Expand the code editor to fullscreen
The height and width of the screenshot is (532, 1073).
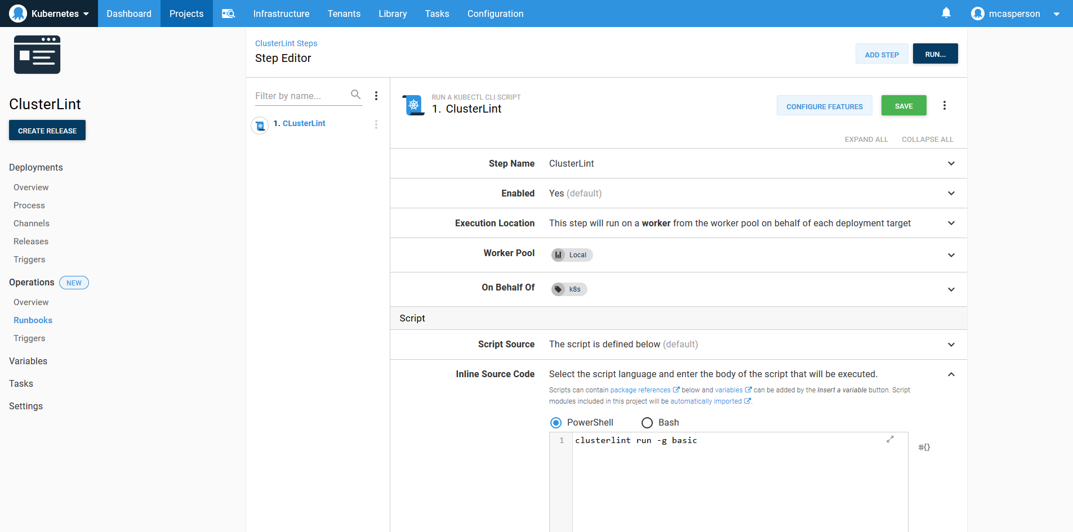tap(890, 439)
